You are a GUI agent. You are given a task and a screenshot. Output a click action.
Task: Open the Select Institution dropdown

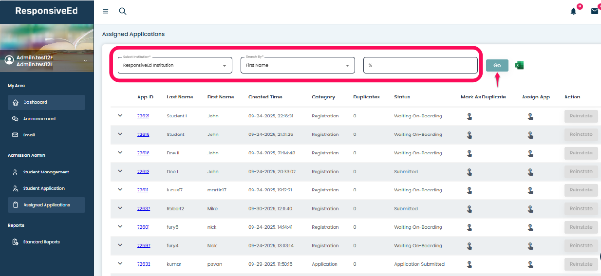pos(175,65)
